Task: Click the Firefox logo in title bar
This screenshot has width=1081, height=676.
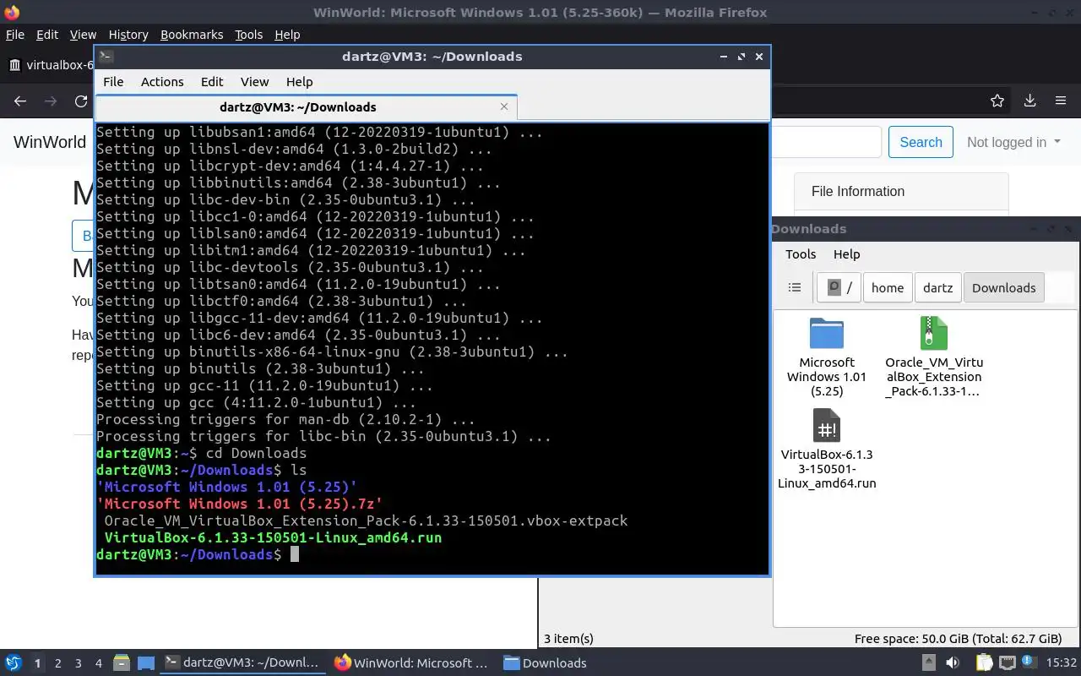Action: (12, 12)
